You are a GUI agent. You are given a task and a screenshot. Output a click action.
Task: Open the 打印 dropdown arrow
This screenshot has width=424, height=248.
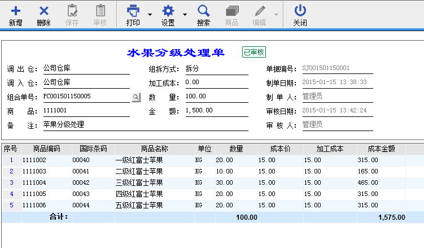tap(150, 14)
